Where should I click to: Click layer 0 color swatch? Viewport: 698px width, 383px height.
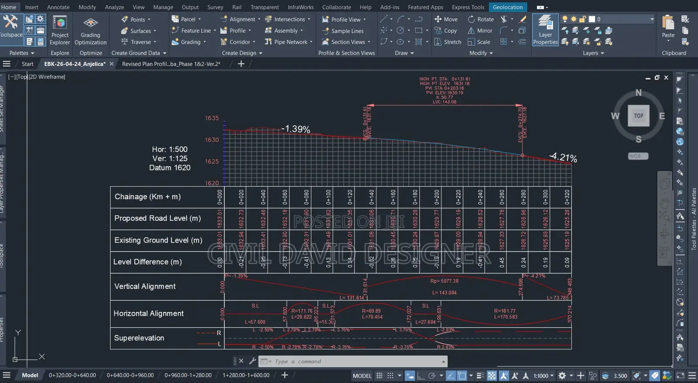(x=592, y=19)
